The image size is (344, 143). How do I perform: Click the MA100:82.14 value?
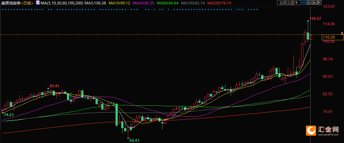pyautogui.click(x=193, y=3)
